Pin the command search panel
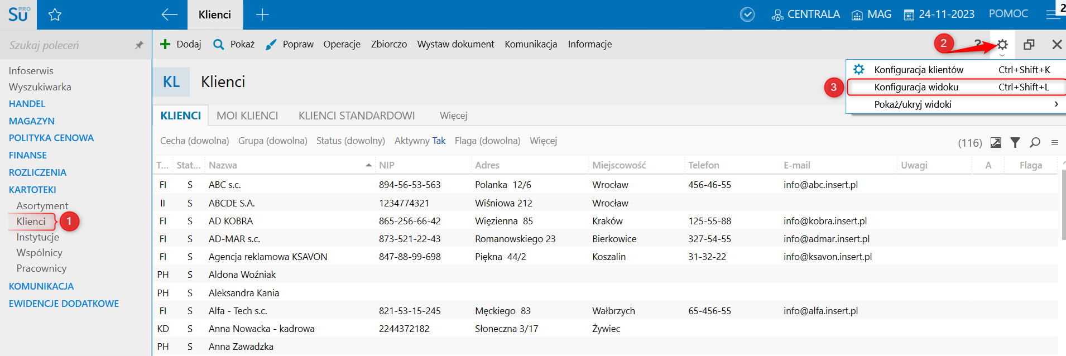This screenshot has height=356, width=1066. 139,45
